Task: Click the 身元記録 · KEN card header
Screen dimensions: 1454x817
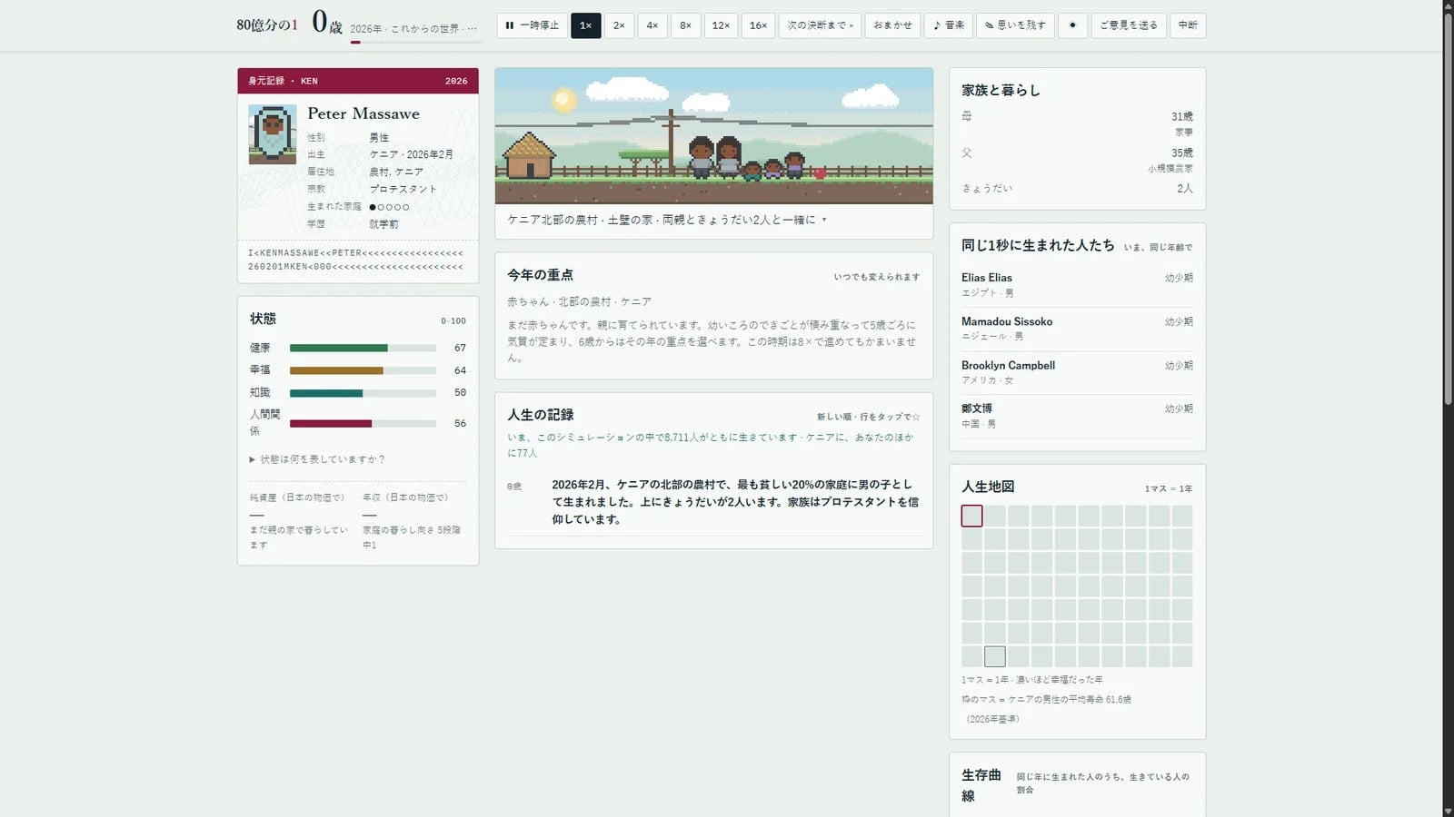Action: coord(358,81)
